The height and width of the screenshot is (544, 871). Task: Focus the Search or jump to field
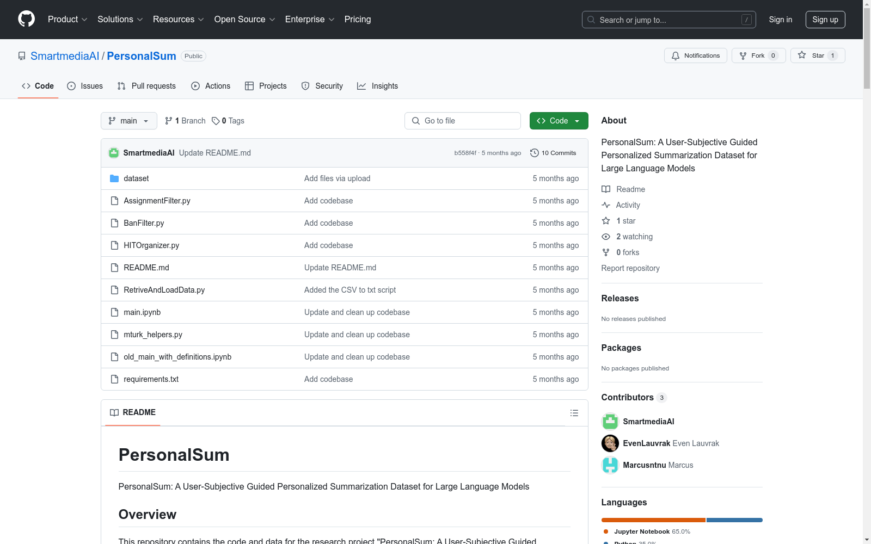click(x=669, y=20)
